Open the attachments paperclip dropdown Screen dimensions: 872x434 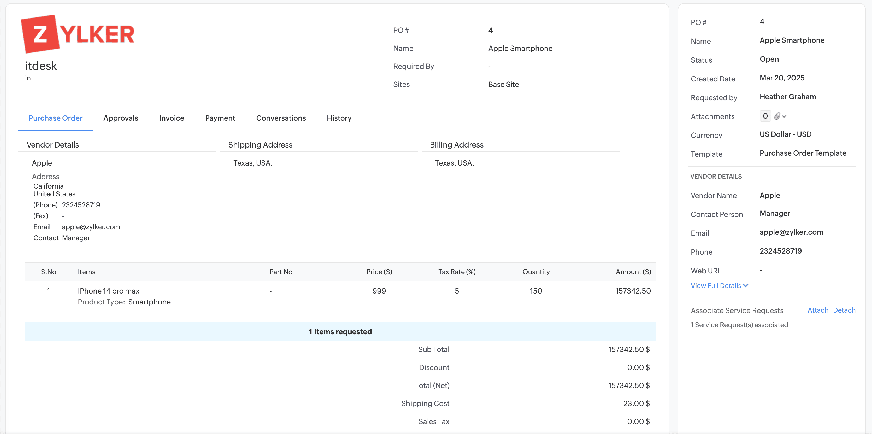780,116
